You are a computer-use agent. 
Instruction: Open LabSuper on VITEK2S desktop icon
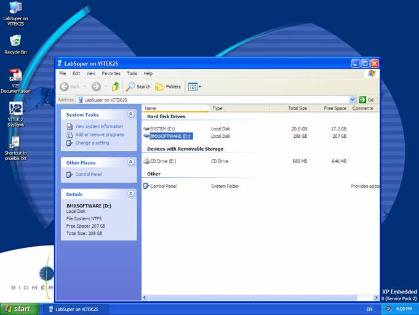click(x=16, y=14)
